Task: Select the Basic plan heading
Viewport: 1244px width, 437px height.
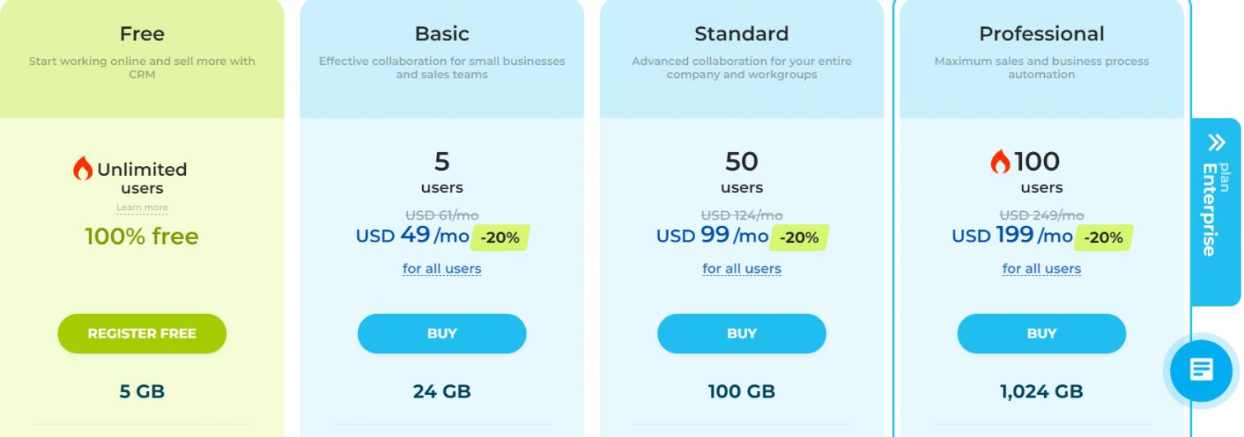Action: pyautogui.click(x=442, y=34)
